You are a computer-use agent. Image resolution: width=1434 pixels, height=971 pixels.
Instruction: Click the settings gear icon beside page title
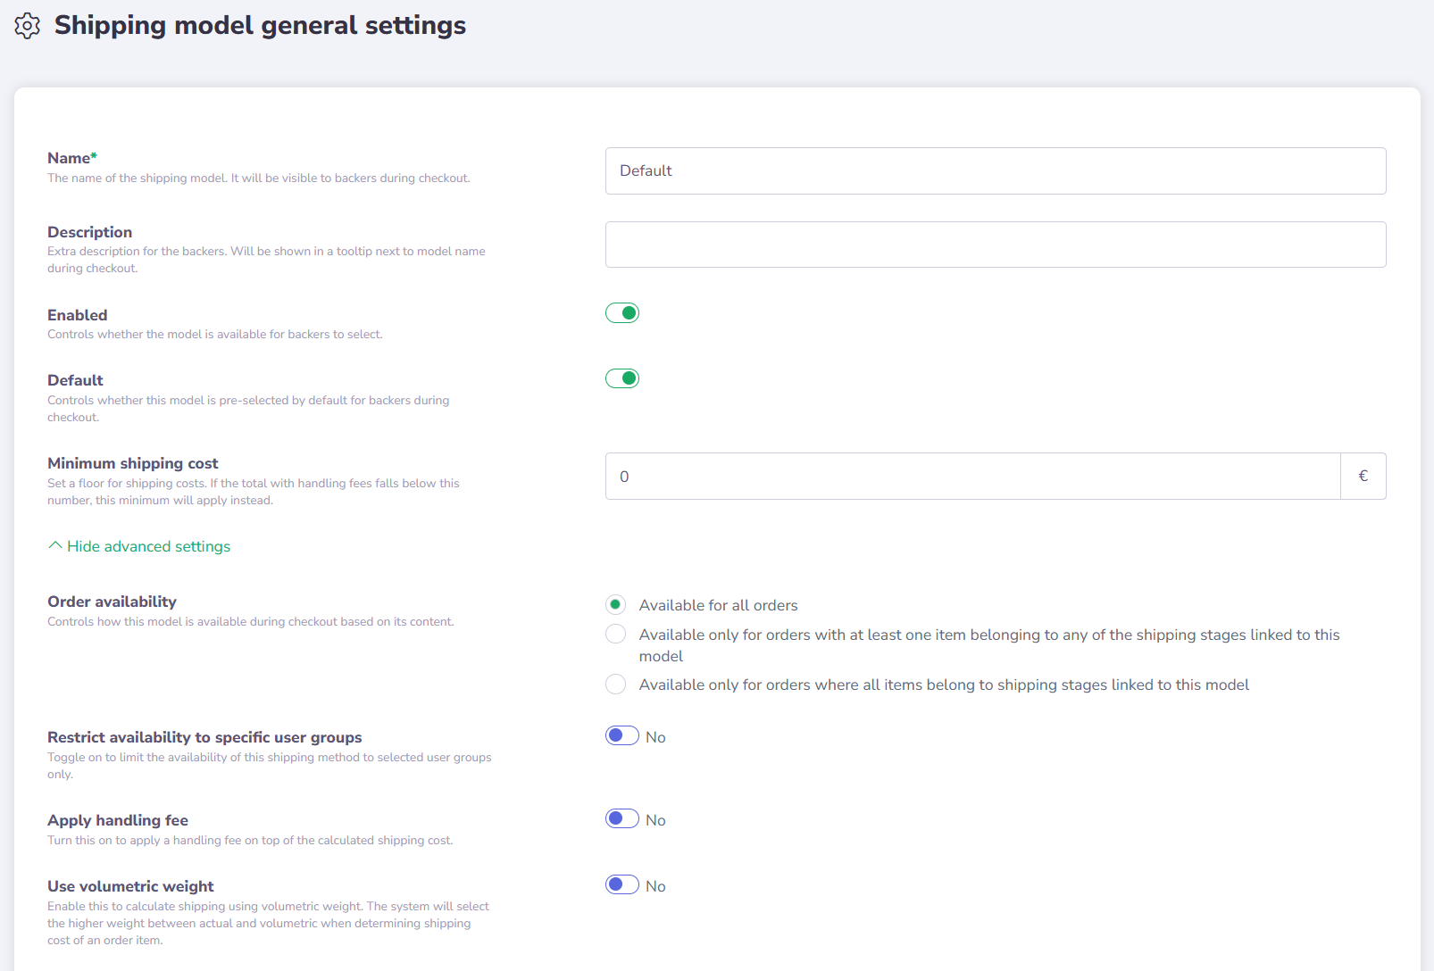pyautogui.click(x=28, y=26)
